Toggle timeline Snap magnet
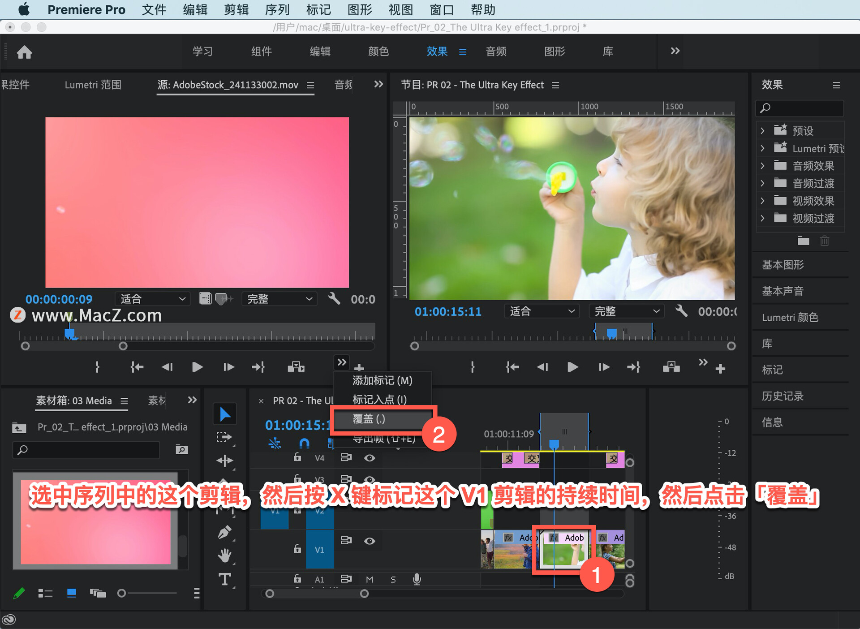This screenshot has width=860, height=629. click(304, 444)
